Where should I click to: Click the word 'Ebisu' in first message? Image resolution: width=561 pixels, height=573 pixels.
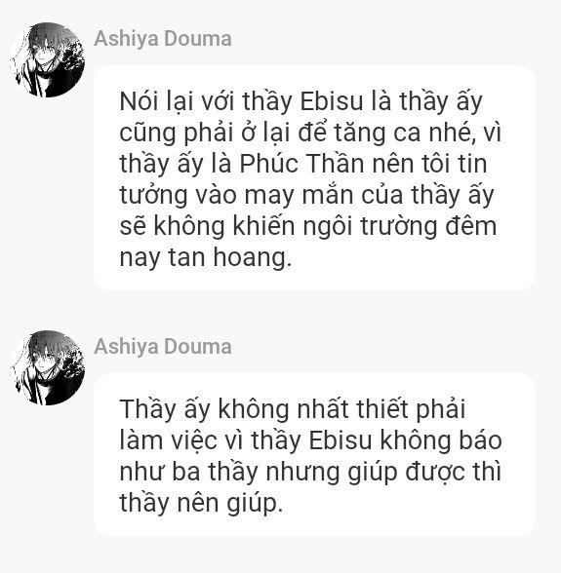click(x=331, y=101)
